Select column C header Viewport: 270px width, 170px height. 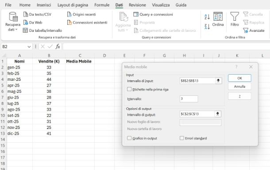tap(80, 56)
